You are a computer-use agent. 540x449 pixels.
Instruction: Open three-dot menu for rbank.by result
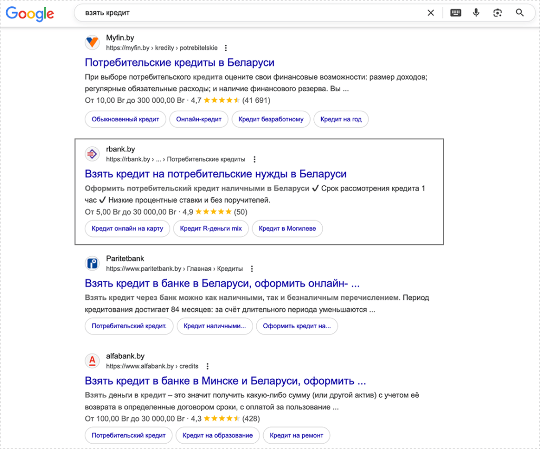[x=255, y=159]
